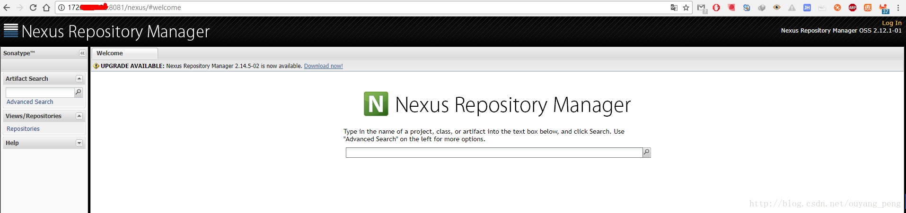
Task: View site information icon in address bar
Action: click(62, 8)
